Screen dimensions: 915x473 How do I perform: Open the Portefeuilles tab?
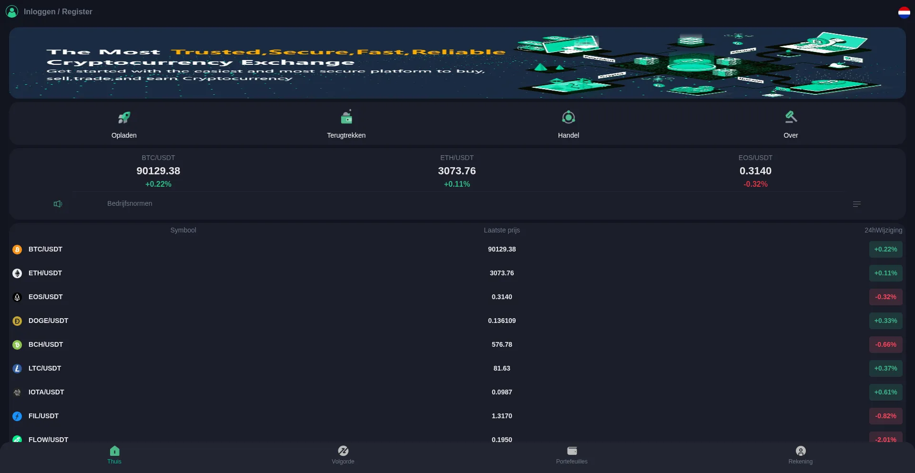tap(572, 455)
